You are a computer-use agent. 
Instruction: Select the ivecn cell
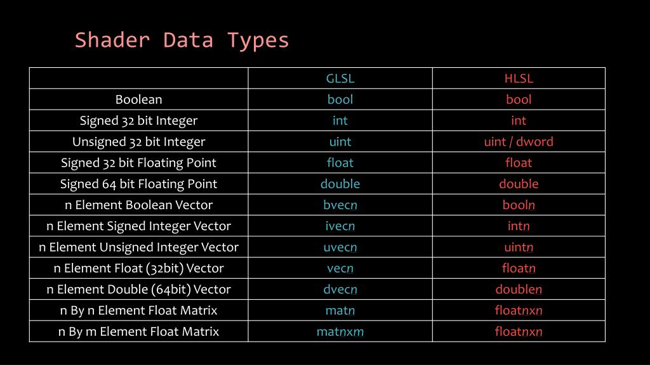point(340,226)
